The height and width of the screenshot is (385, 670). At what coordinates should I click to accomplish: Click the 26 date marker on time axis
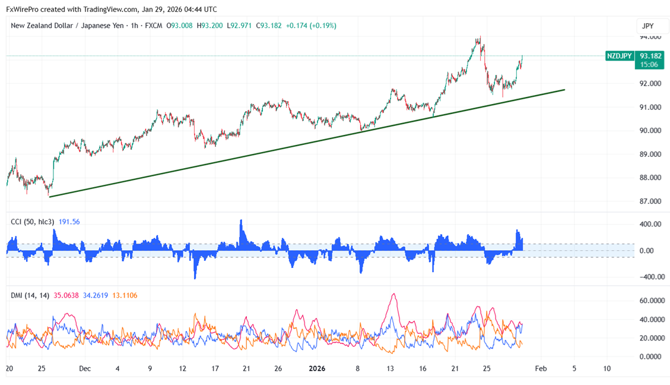278,368
